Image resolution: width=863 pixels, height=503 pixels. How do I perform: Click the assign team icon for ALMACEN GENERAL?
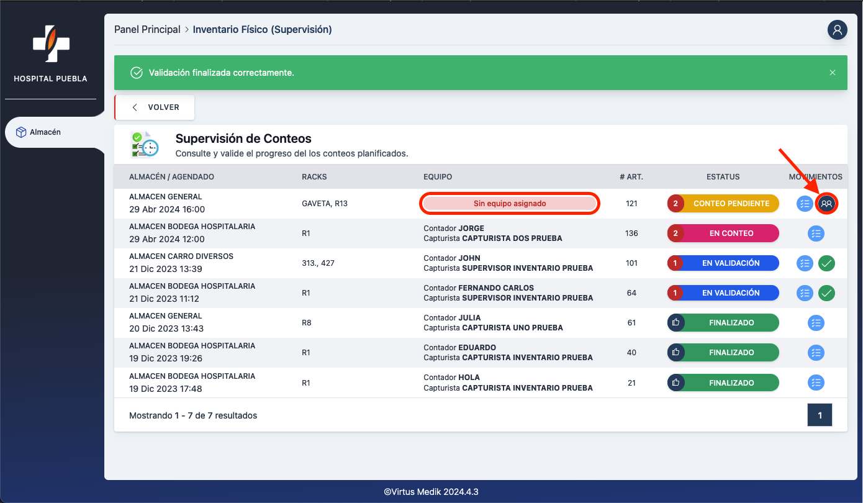pyautogui.click(x=826, y=204)
